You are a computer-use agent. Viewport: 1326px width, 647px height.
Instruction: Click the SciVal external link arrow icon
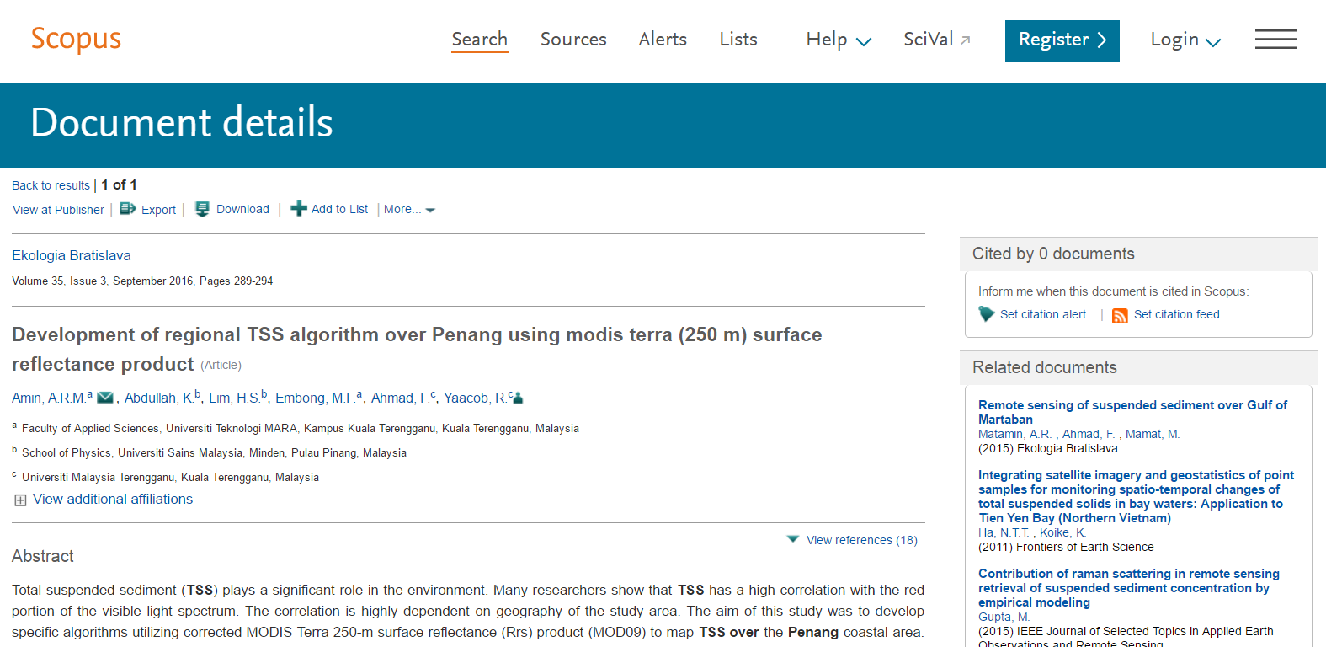(x=966, y=40)
